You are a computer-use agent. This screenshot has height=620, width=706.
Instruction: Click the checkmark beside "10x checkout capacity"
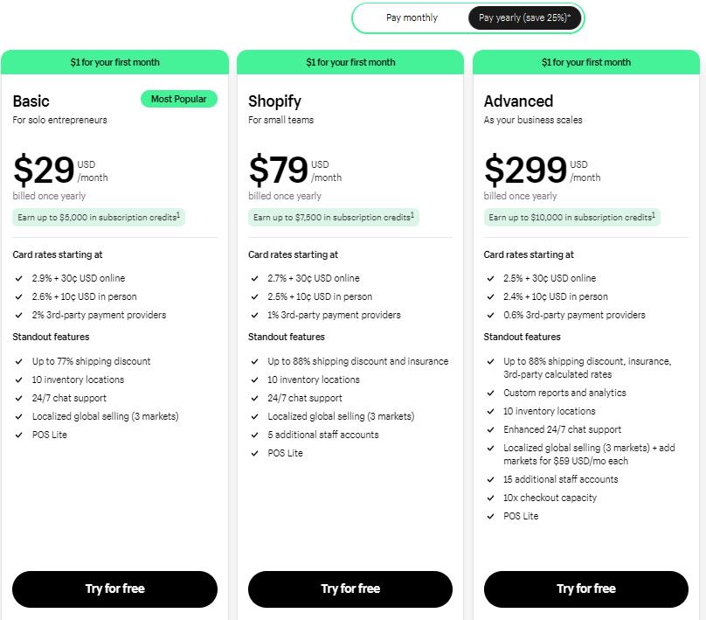491,497
